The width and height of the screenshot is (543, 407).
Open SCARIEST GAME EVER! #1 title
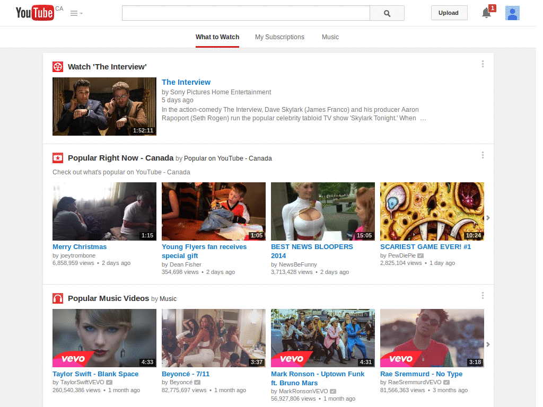click(426, 247)
